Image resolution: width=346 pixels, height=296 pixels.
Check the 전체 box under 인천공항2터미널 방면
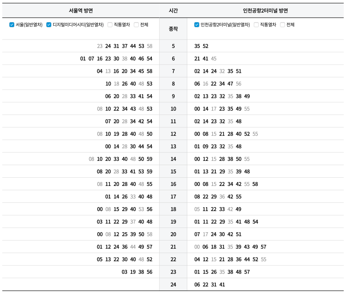(282, 25)
